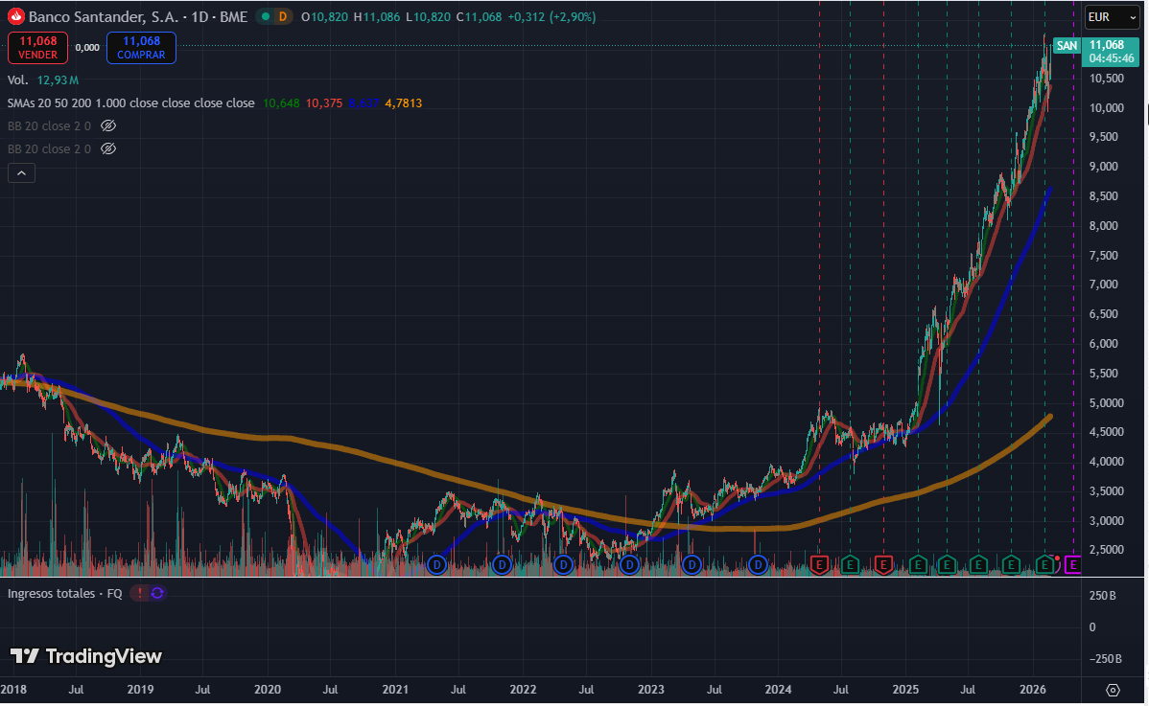Click the orange D data-delay badge
Viewport: 1149px width, 706px height.
click(281, 16)
